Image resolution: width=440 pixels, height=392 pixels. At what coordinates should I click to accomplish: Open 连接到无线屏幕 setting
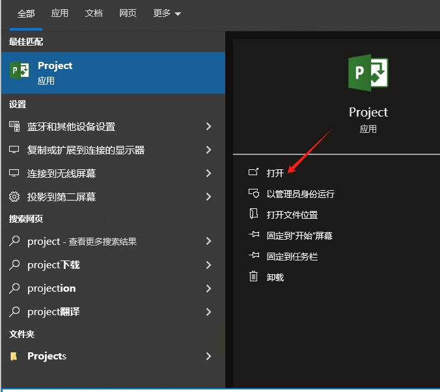click(x=113, y=173)
